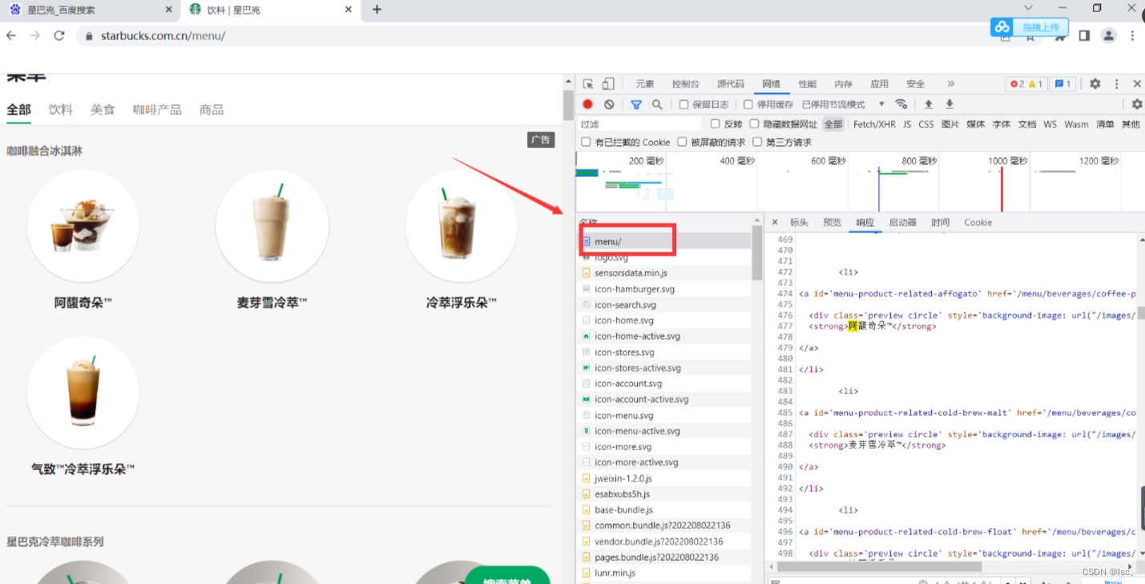Open DevTools three-dot customize menu
This screenshot has width=1145, height=584.
(x=1116, y=84)
